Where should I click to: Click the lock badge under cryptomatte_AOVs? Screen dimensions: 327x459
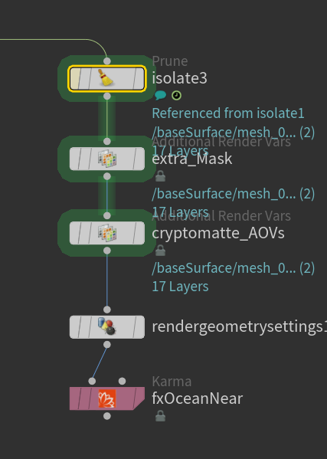pos(160,251)
